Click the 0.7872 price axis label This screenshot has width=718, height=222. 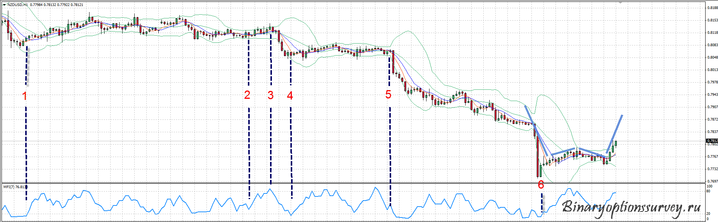[712, 119]
